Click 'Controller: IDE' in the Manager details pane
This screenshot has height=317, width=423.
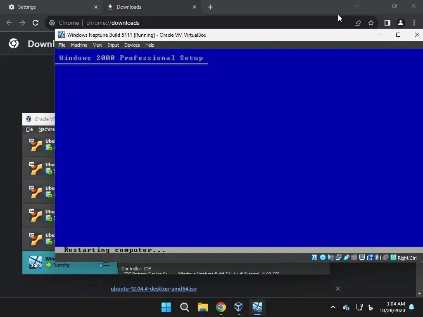tap(136, 269)
